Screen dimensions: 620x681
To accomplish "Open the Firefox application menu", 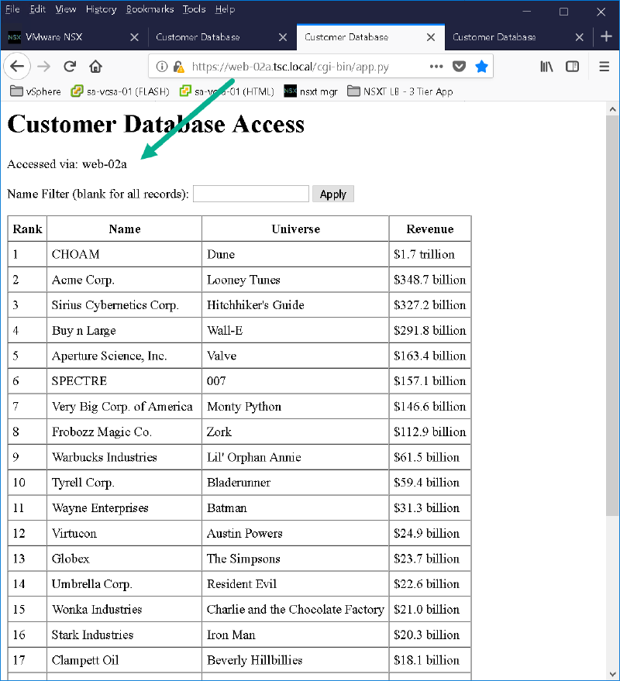I will pos(604,67).
